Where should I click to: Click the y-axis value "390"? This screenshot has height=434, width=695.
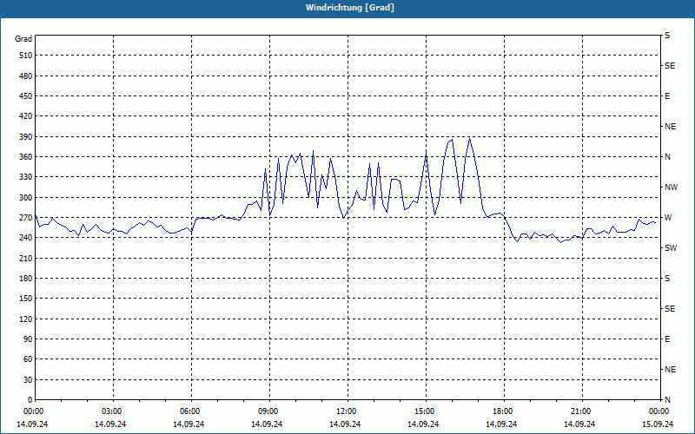[26, 137]
